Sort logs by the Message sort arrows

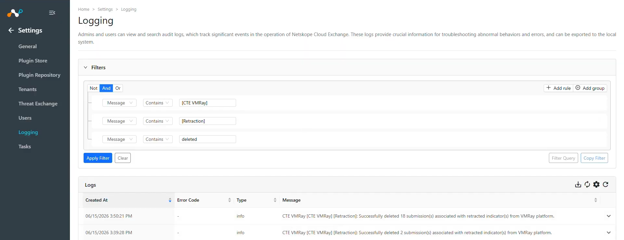(x=596, y=200)
